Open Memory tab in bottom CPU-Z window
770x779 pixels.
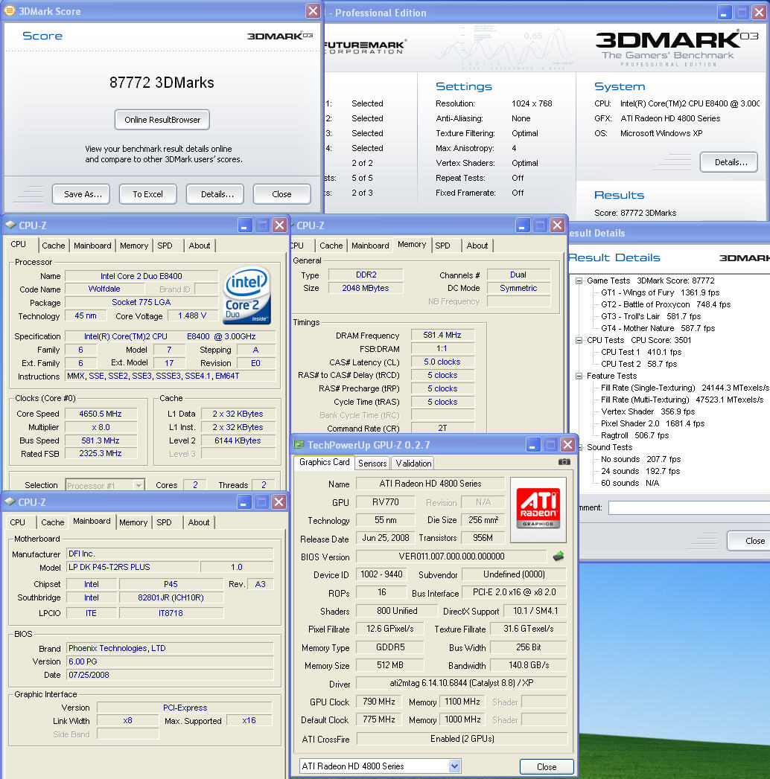pyautogui.click(x=133, y=522)
